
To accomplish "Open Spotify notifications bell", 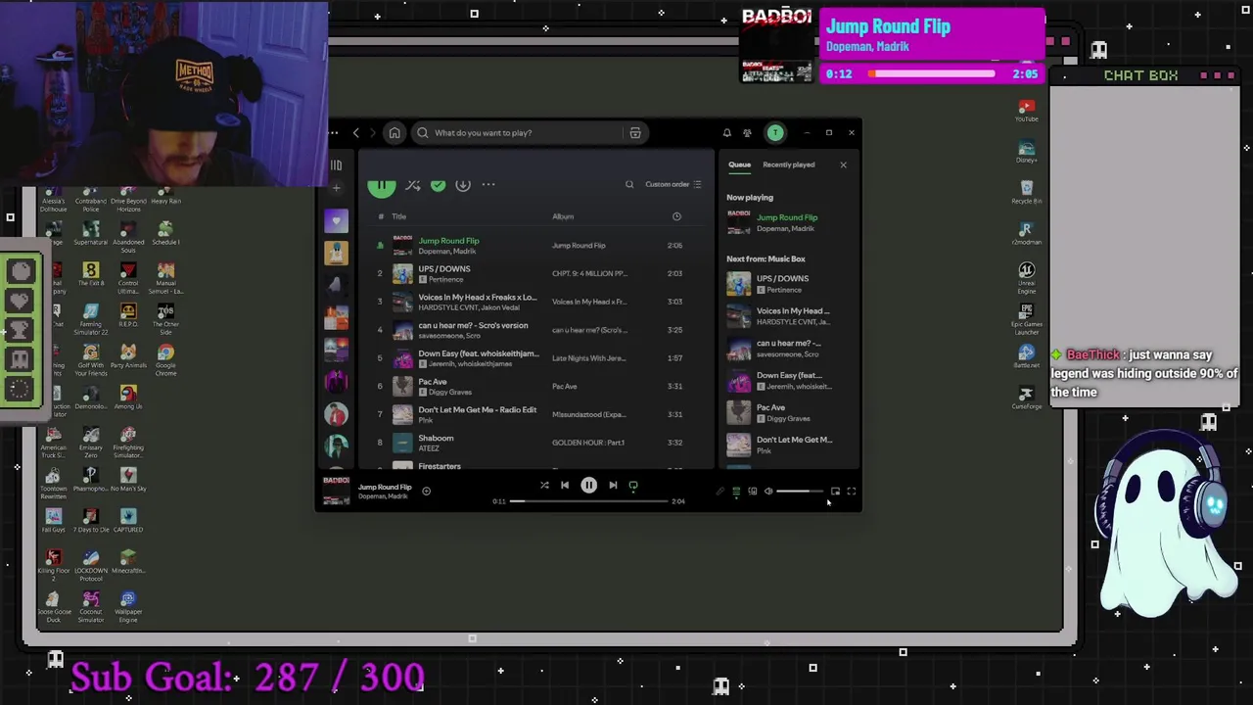I will pyautogui.click(x=726, y=133).
